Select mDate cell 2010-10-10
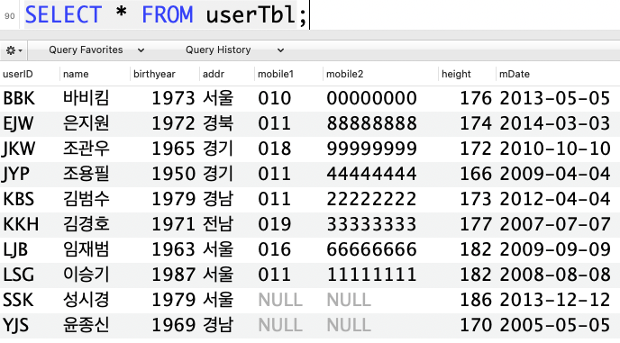620x343 pixels. (555, 149)
